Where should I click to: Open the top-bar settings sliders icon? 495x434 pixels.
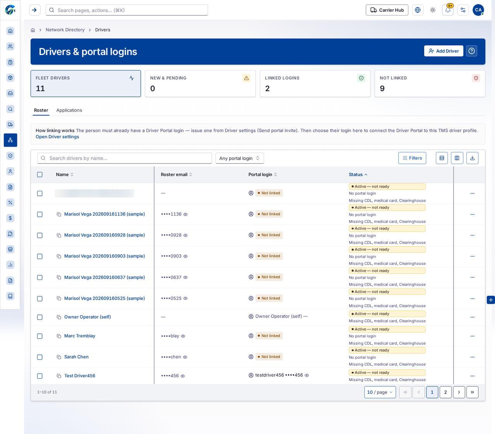point(463,10)
